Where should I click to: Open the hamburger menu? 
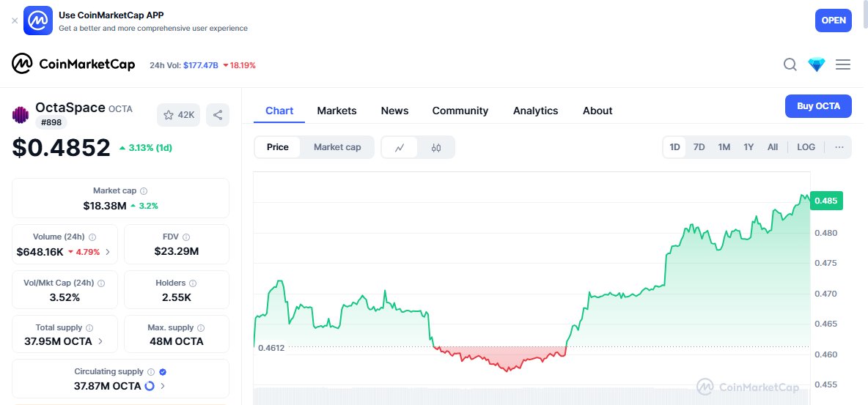click(843, 64)
